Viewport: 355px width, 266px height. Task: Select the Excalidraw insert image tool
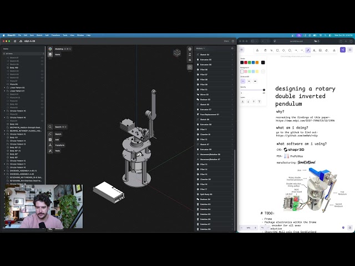click(x=320, y=50)
